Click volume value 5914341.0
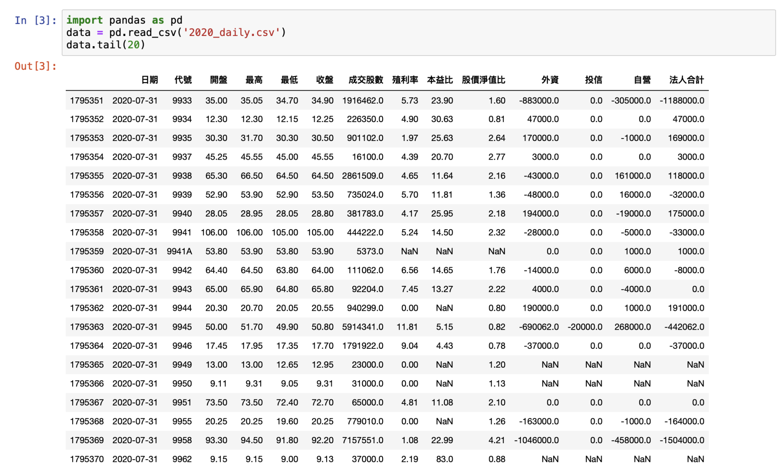 pos(363,327)
